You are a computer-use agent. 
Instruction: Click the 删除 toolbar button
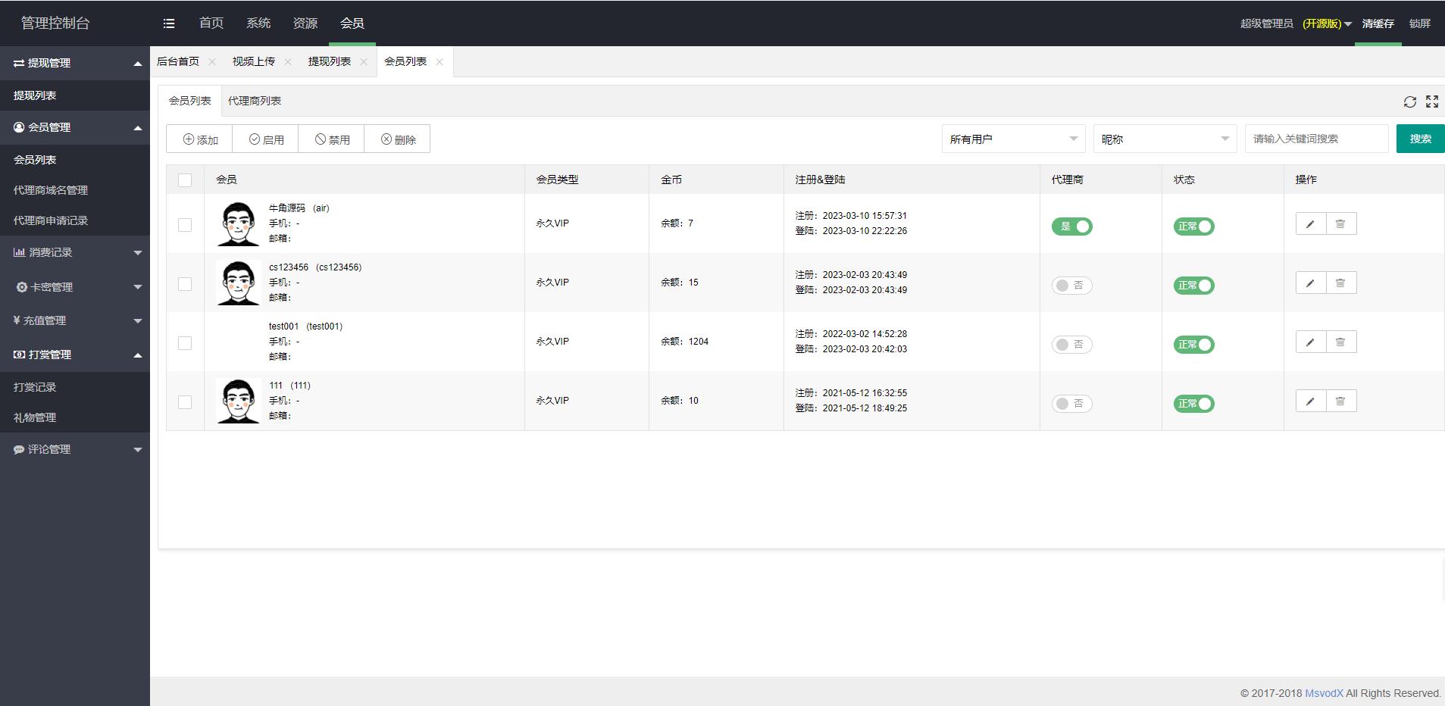click(398, 139)
